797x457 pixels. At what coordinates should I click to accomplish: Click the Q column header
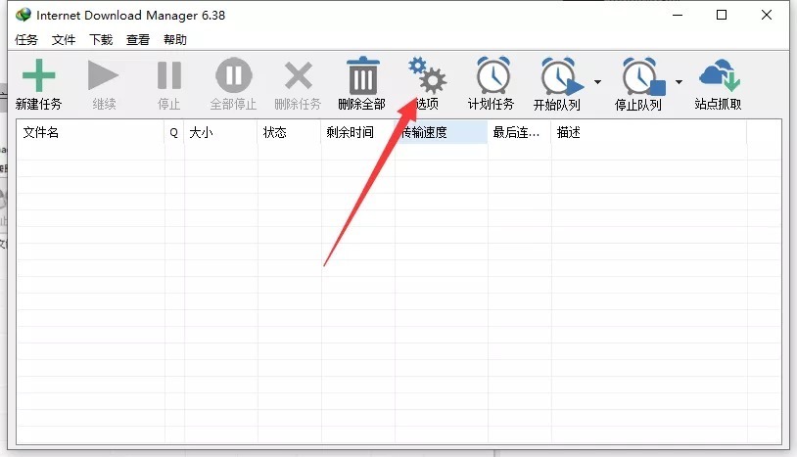coord(174,132)
